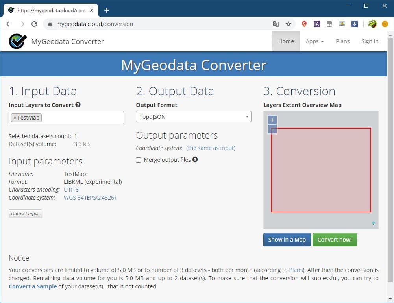This screenshot has width=394, height=303.
Task: Click the TestMap layer tag
Action: [26, 118]
